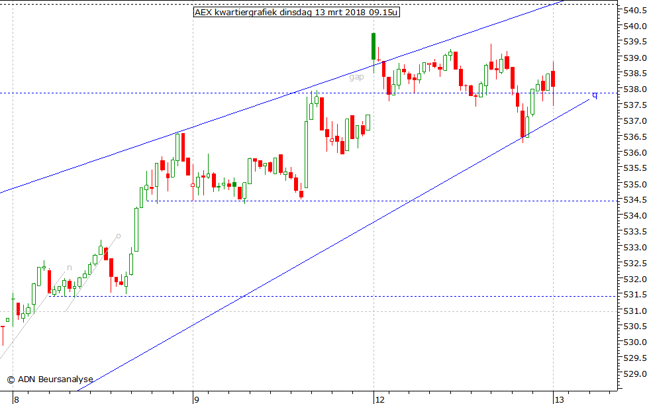Viewport: 649px width, 404px height.
Task: Click the price axis label 530.5
Action: [x=634, y=327]
